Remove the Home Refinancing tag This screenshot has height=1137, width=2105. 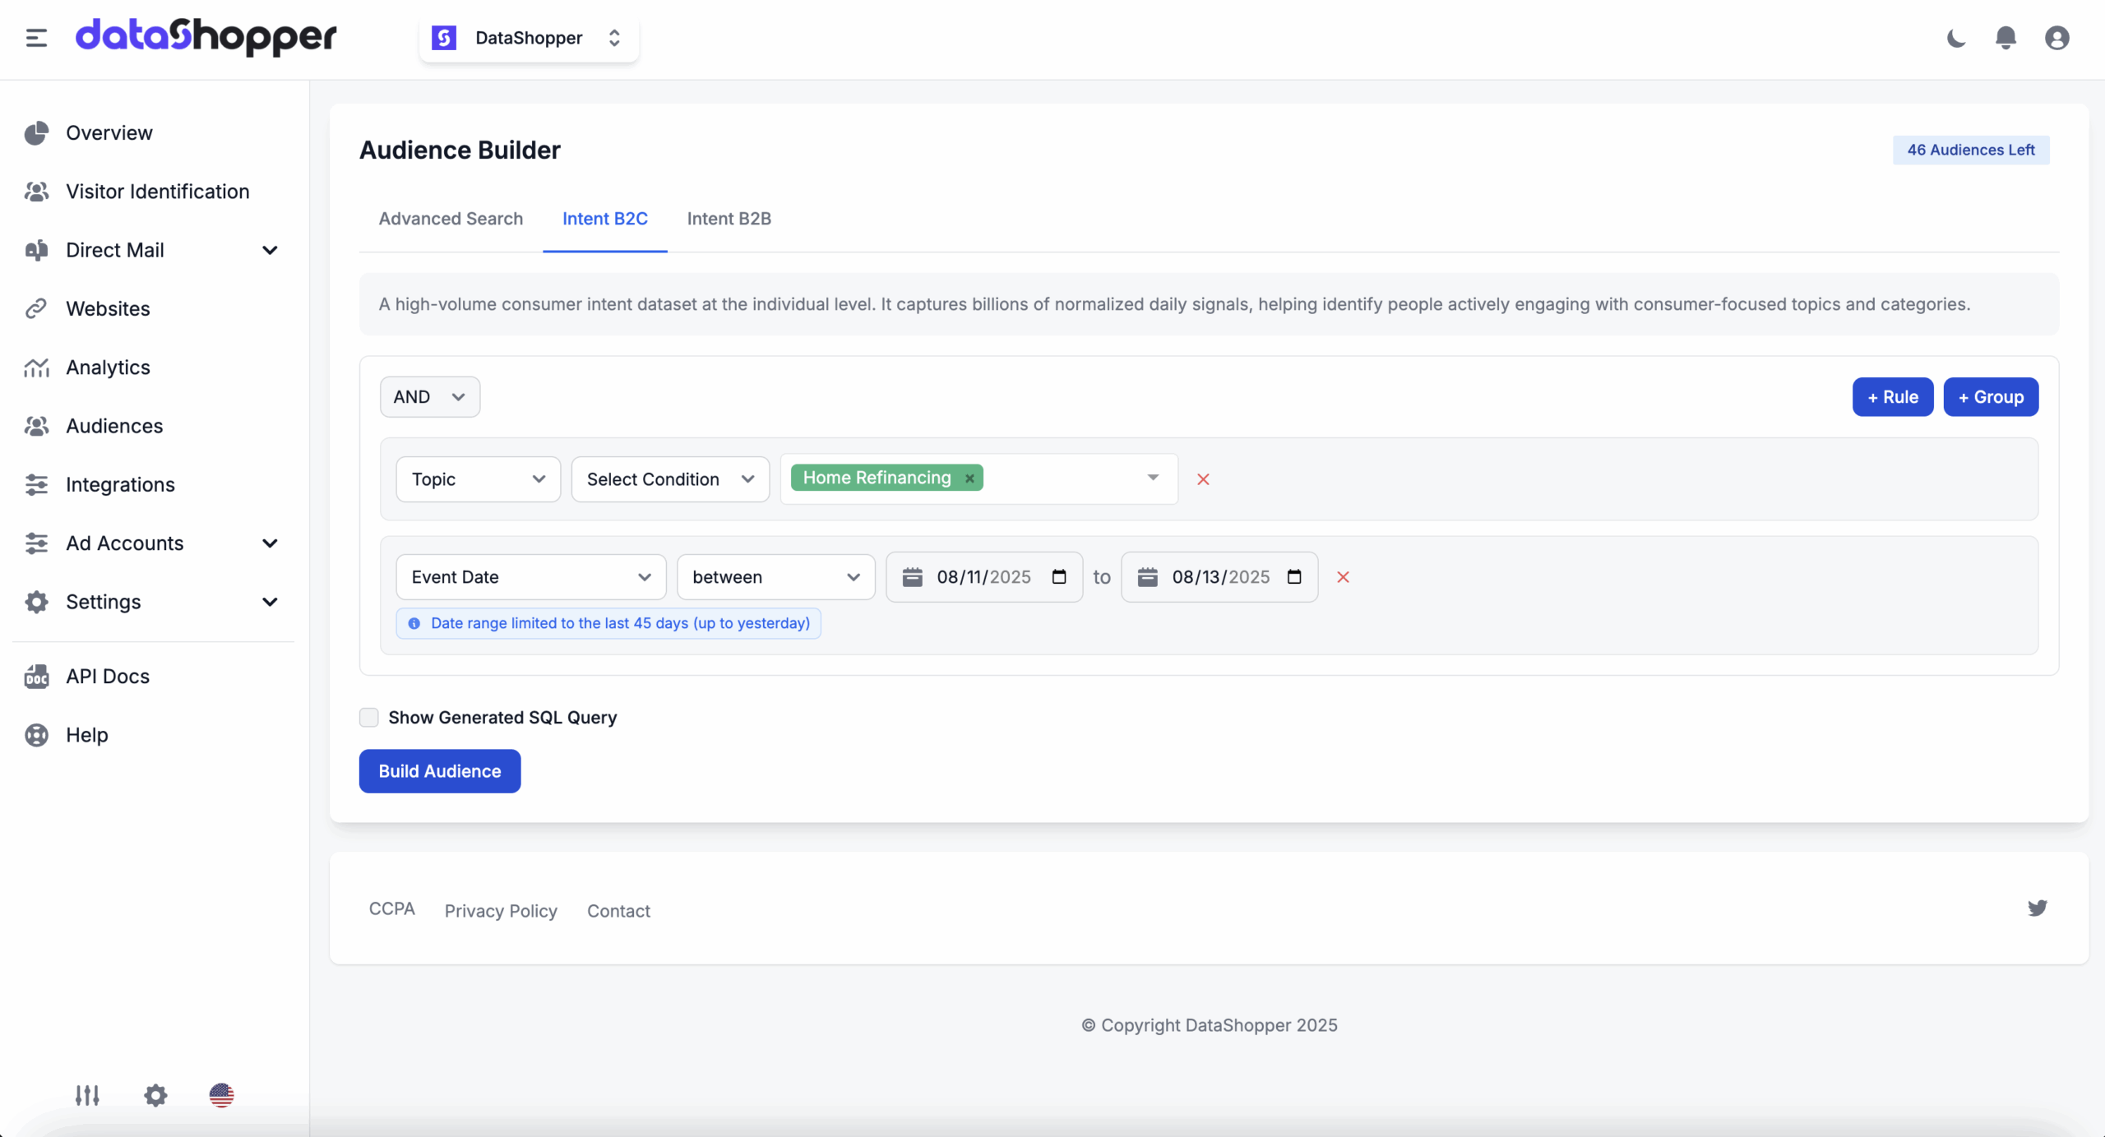tap(969, 478)
